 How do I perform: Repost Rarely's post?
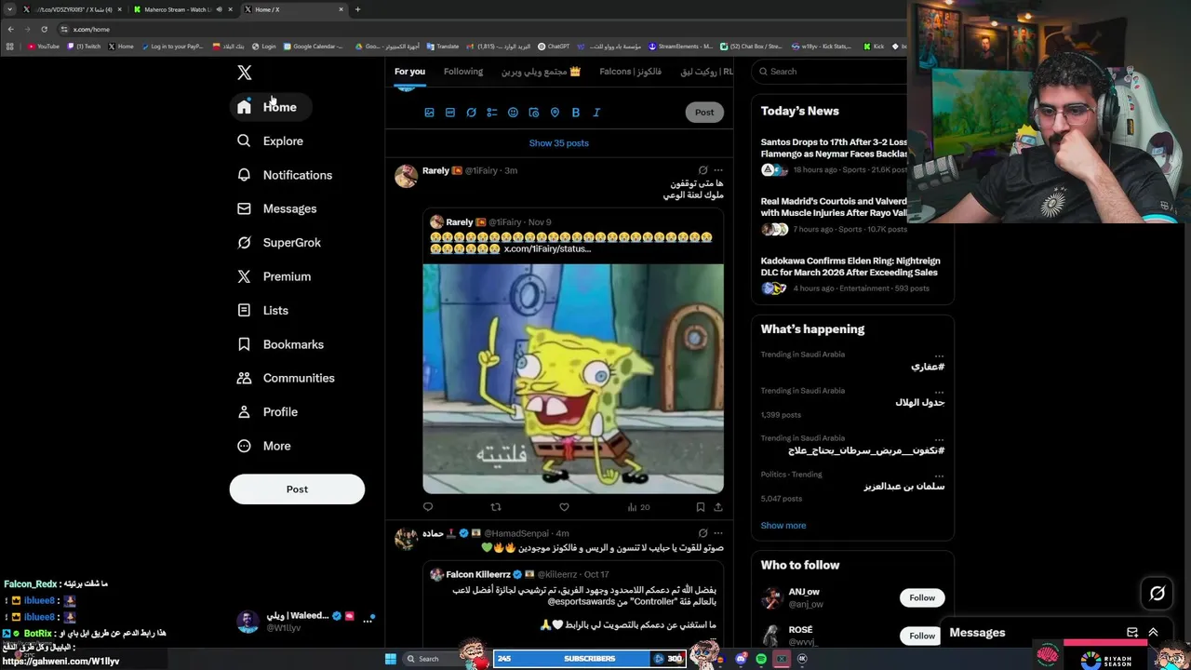pyautogui.click(x=496, y=507)
